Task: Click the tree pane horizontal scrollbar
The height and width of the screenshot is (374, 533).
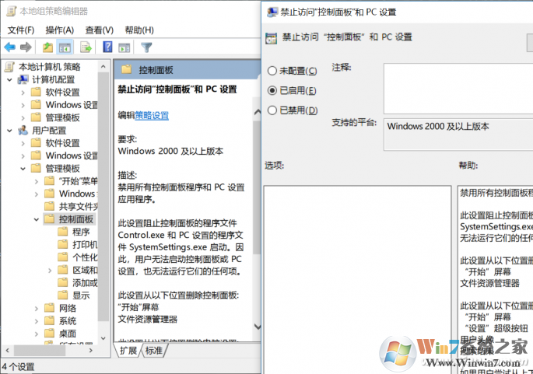Action: (49, 350)
